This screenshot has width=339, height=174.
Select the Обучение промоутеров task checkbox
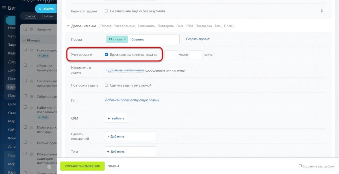point(25,65)
